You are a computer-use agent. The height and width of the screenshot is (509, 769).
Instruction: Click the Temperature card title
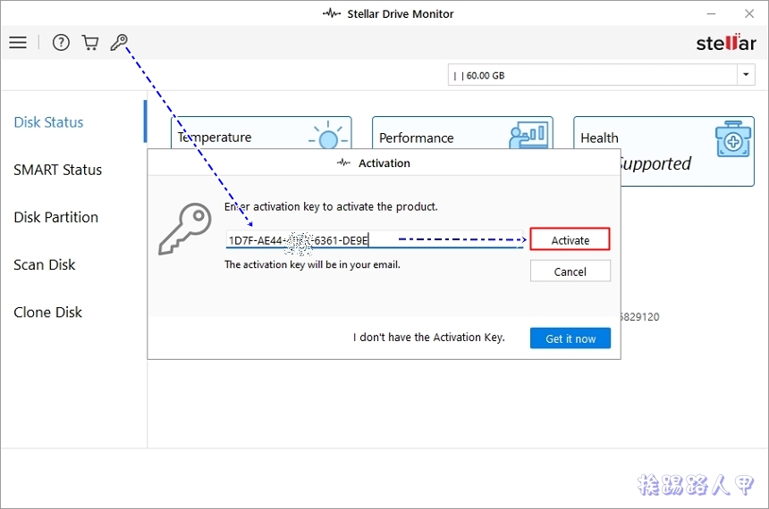point(215,138)
